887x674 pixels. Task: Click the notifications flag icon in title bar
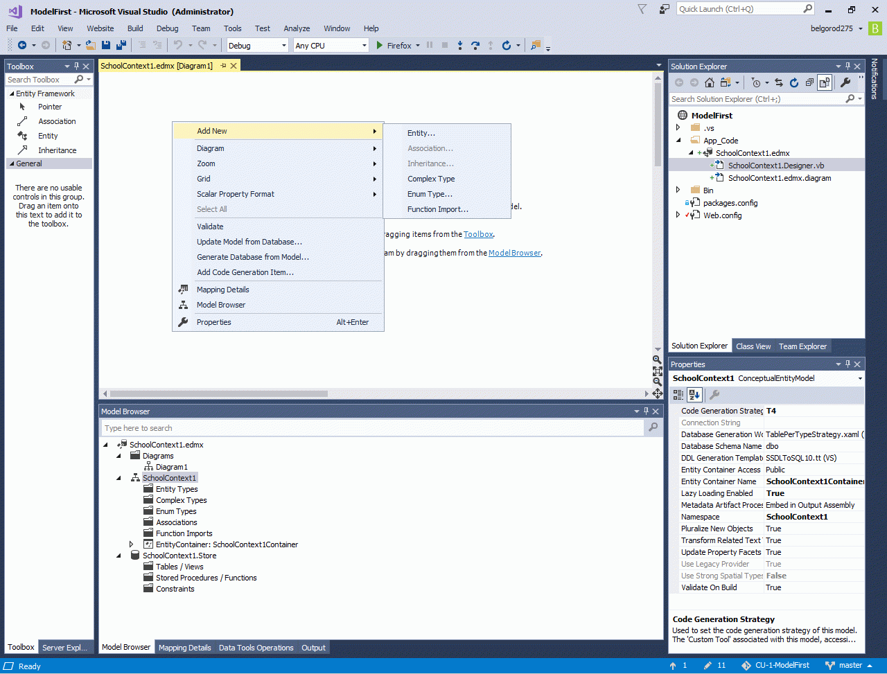642,9
